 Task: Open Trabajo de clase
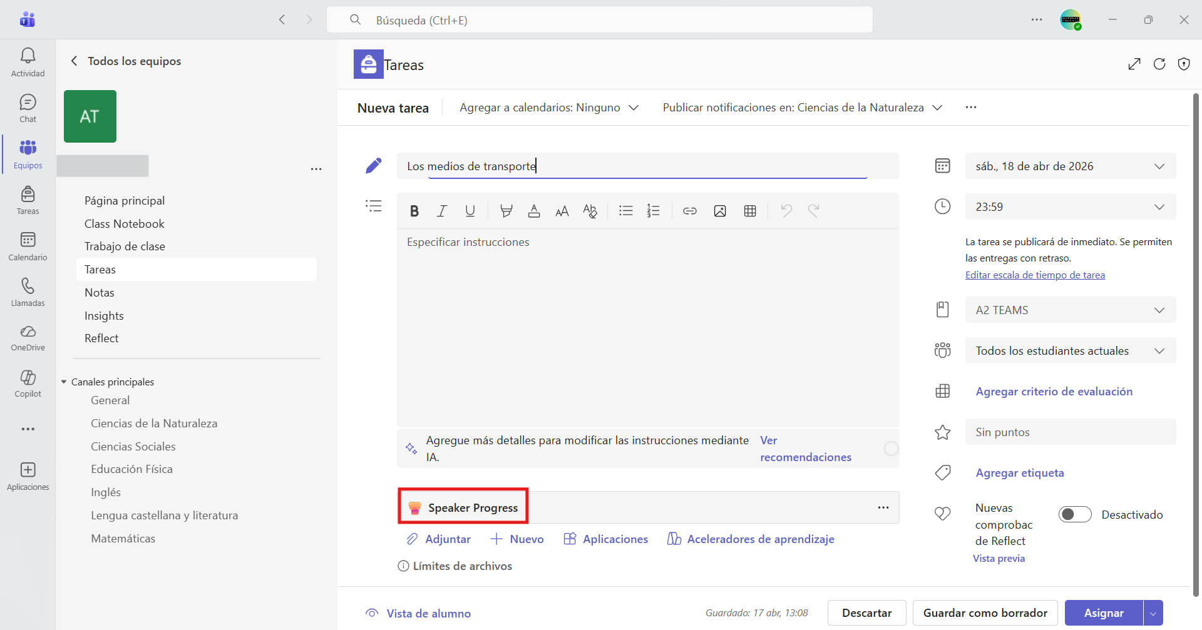[125, 246]
